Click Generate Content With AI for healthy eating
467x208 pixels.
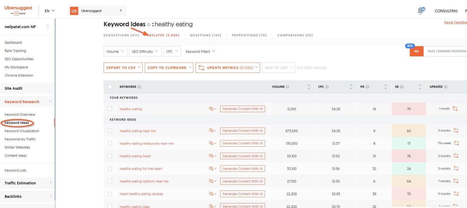click(242, 109)
